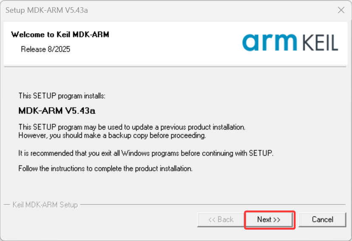Click the empty gray area below the instructions
This screenshot has width=352, height=241.
tap(175, 187)
